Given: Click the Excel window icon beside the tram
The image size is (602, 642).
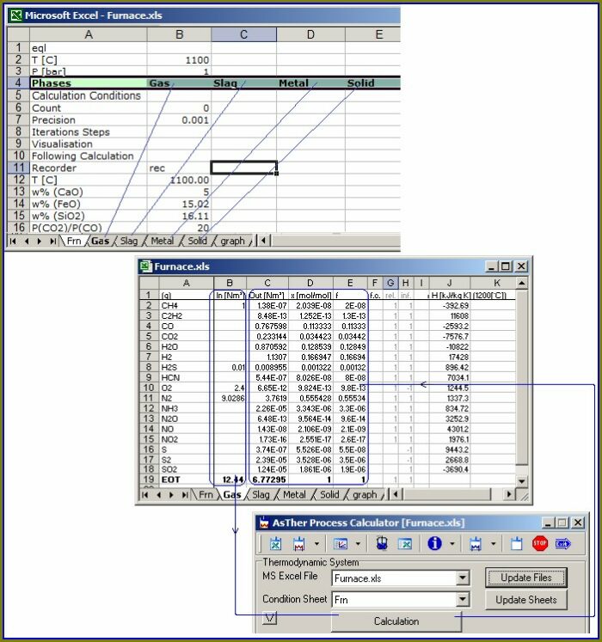Looking at the screenshot, I should [405, 544].
